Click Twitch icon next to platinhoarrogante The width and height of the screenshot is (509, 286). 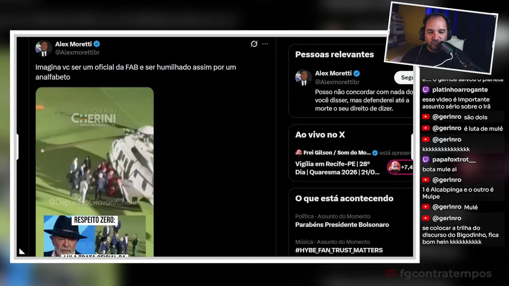(426, 90)
